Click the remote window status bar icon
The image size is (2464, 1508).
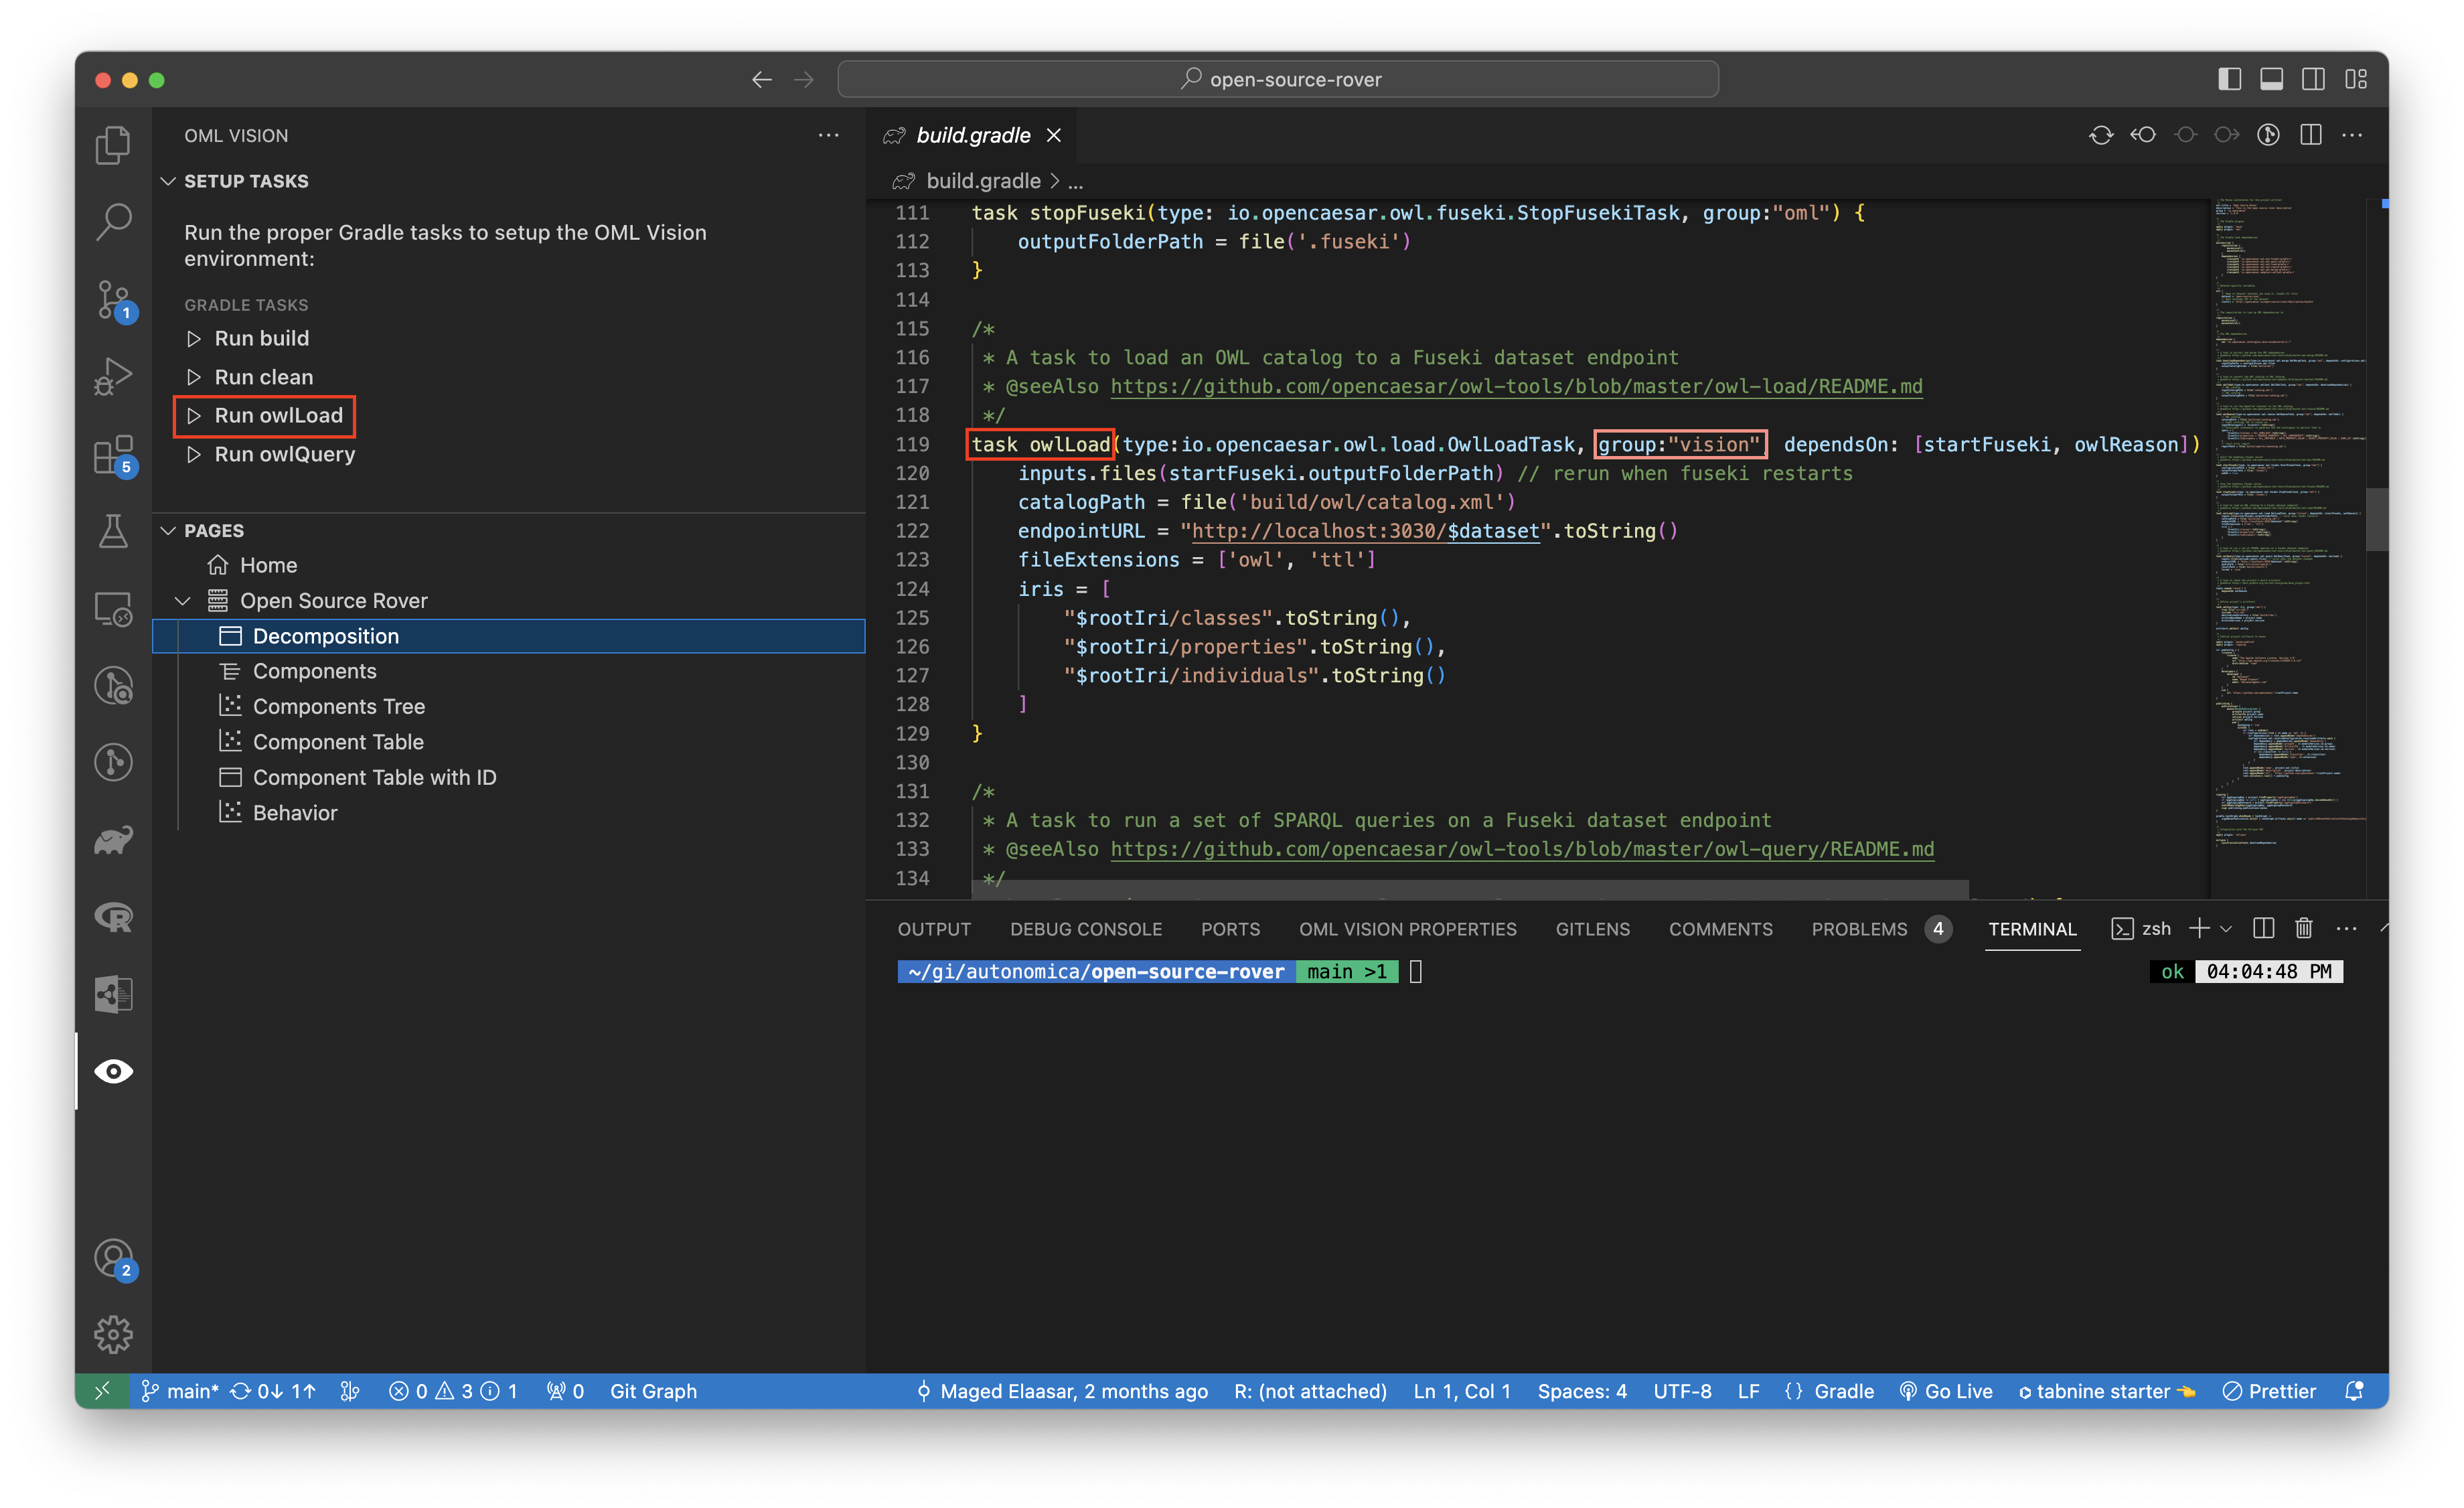click(x=102, y=1391)
